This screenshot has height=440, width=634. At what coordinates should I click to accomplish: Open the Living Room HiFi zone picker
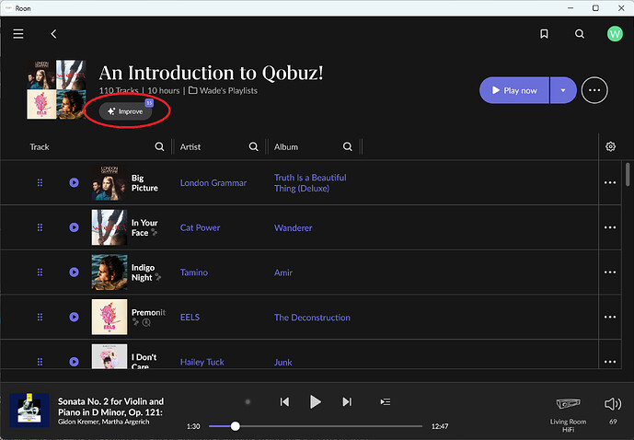[x=568, y=413]
